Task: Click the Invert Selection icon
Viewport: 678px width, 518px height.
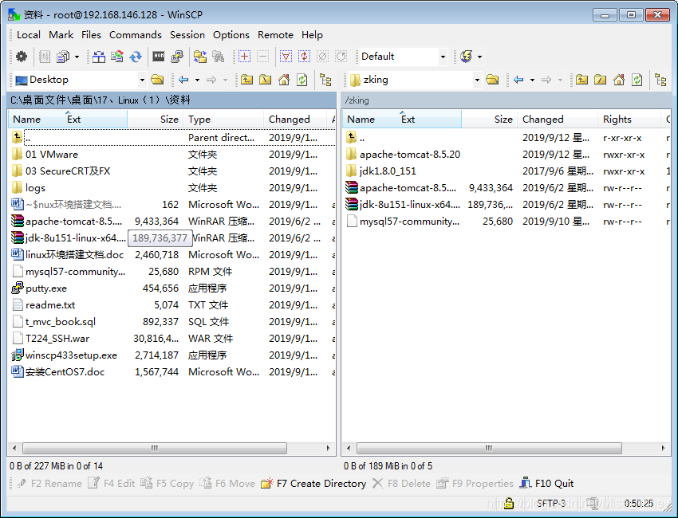Action: coord(305,57)
